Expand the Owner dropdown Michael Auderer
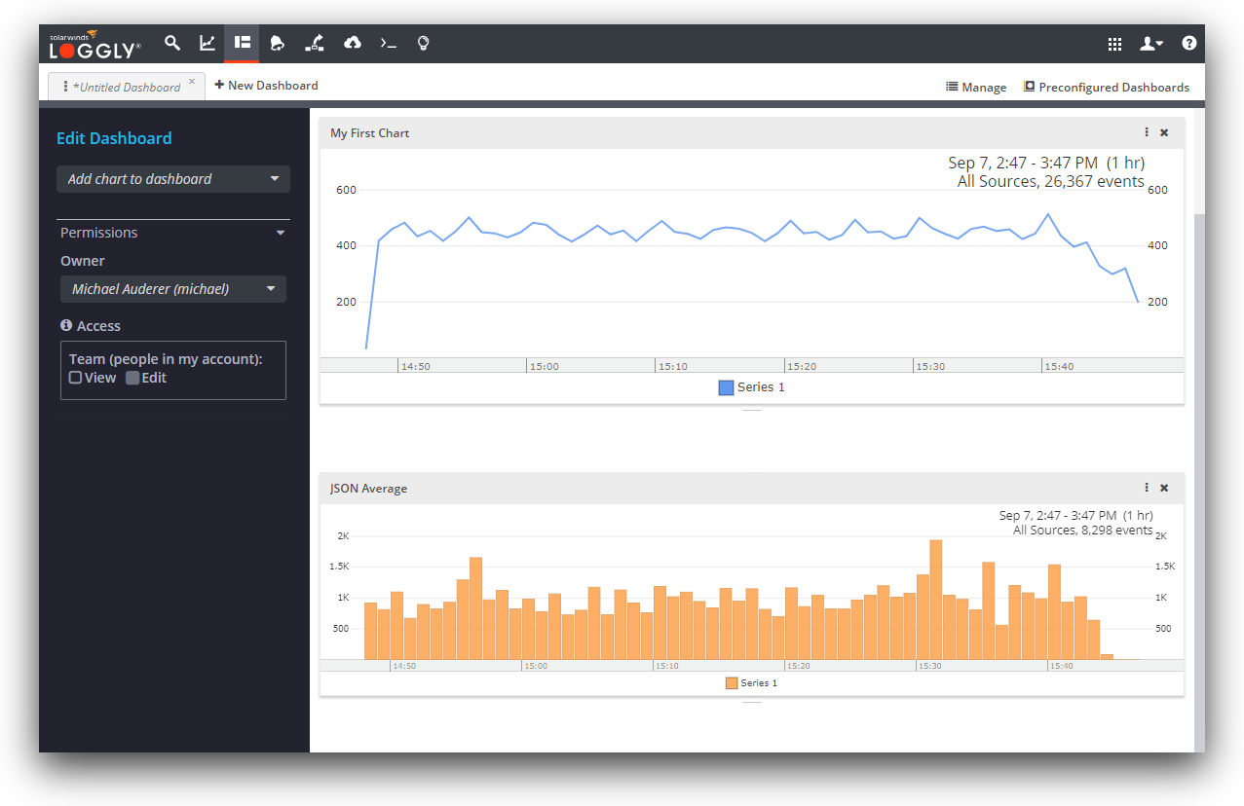1244x806 pixels. point(173,289)
